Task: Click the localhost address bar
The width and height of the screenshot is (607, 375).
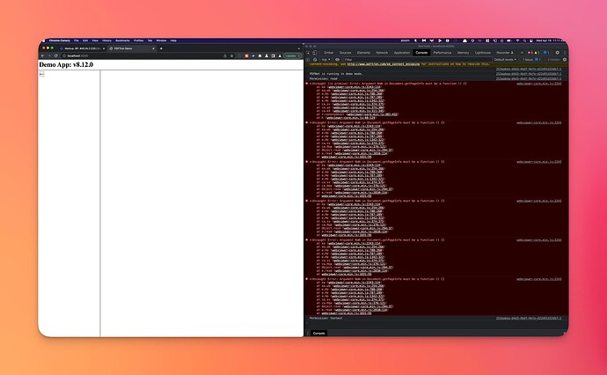Action: click(x=142, y=55)
